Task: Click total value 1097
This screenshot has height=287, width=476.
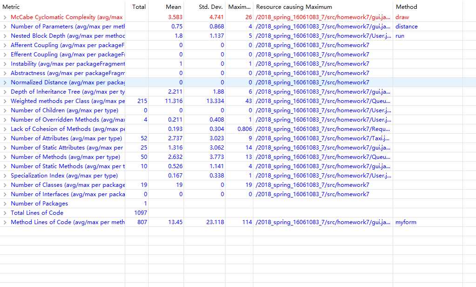Action: point(140,213)
